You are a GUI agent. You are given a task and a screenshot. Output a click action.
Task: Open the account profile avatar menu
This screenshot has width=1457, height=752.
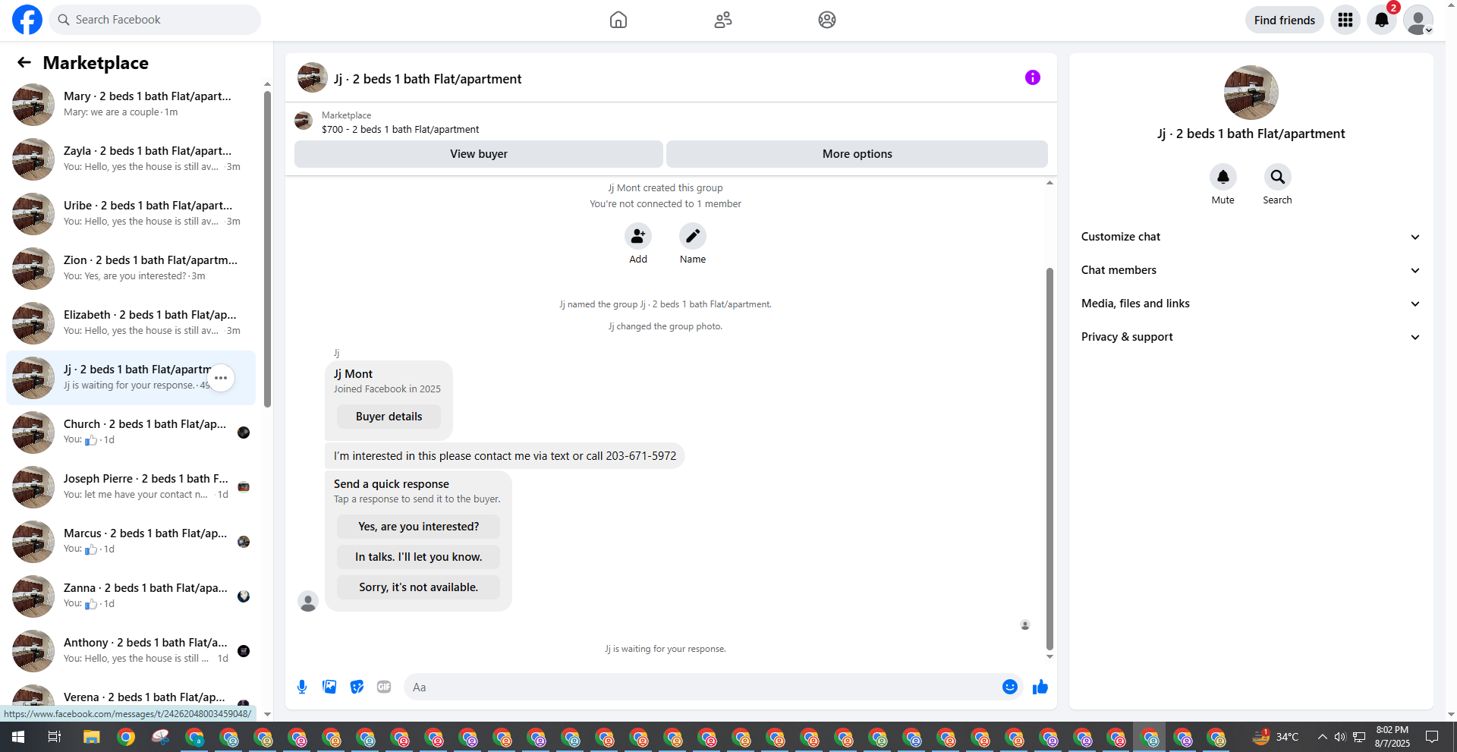coord(1418,20)
